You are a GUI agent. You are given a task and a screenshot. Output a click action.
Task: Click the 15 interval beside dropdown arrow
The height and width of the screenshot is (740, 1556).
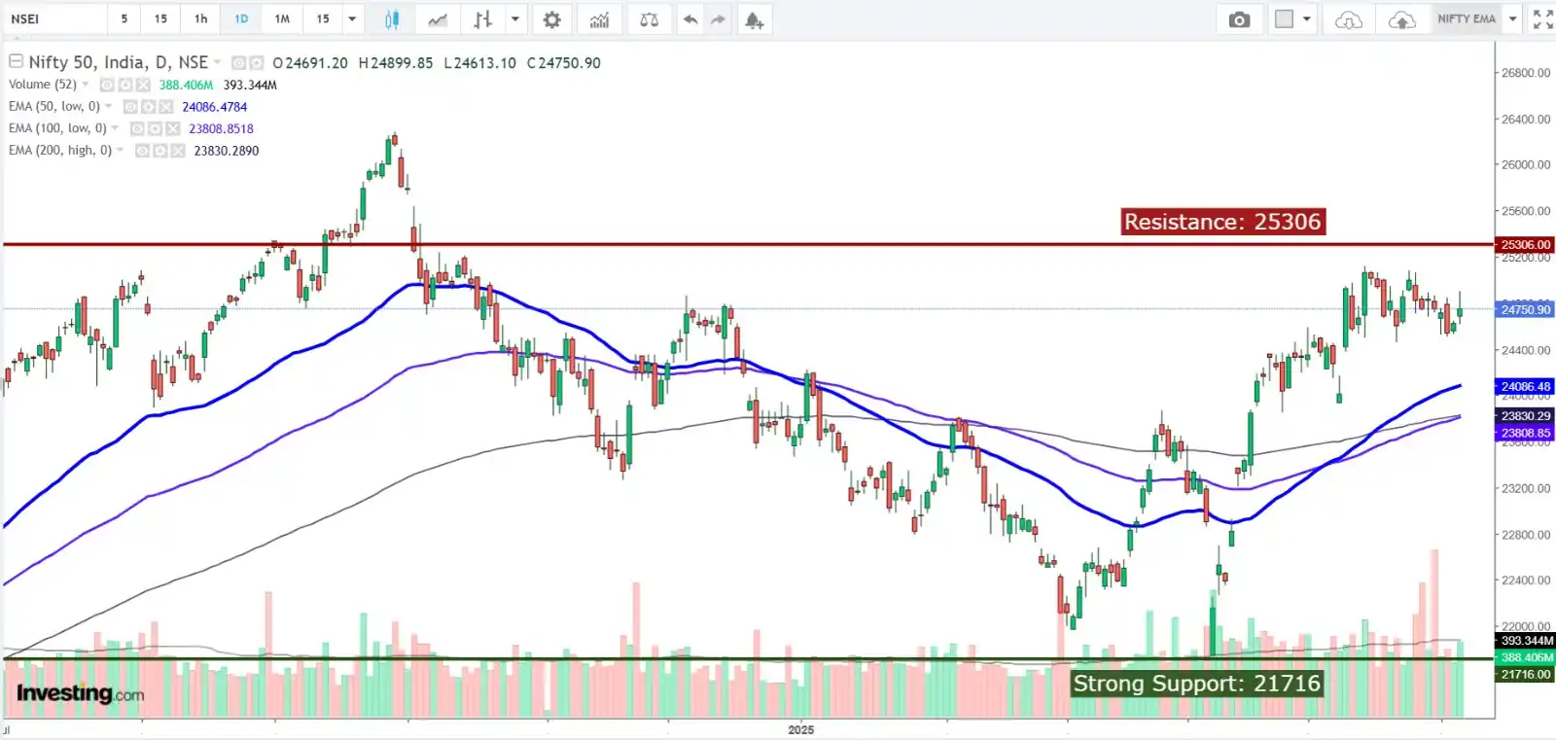tap(323, 19)
